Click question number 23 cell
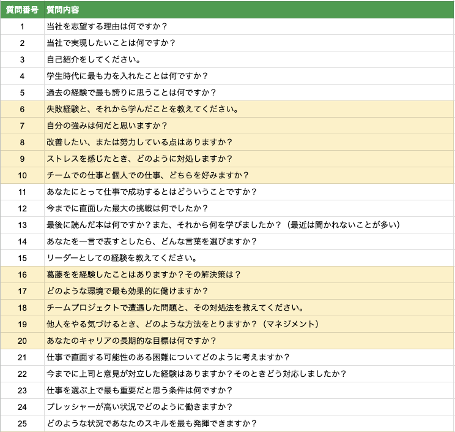The width and height of the screenshot is (455, 432). coord(23,390)
